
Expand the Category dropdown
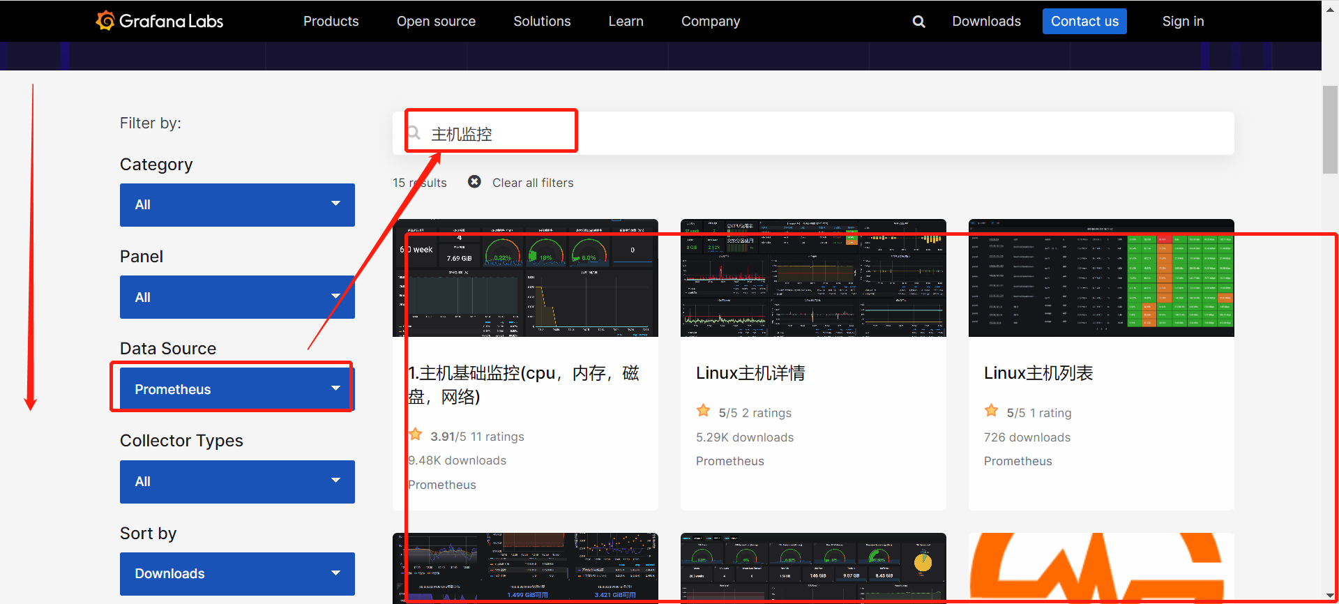coord(237,205)
